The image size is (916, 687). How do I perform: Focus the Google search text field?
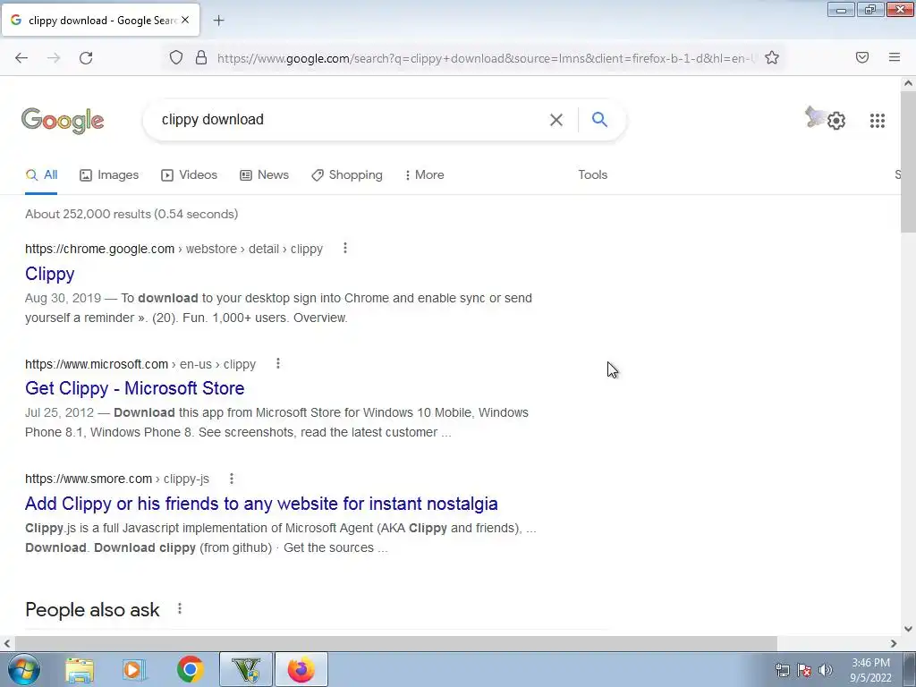(x=351, y=120)
